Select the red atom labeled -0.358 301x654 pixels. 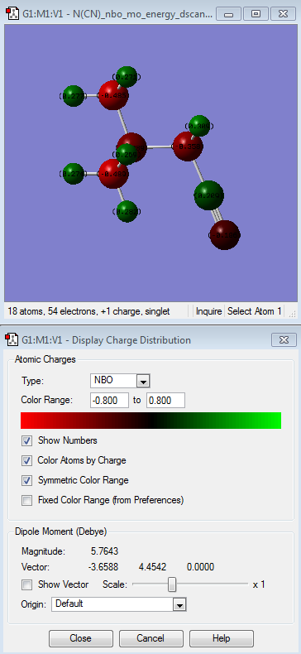point(188,147)
